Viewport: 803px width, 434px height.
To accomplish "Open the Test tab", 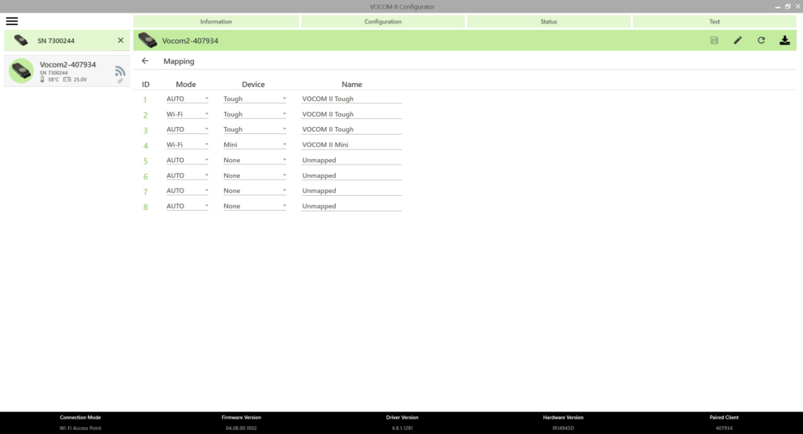I will [x=714, y=21].
